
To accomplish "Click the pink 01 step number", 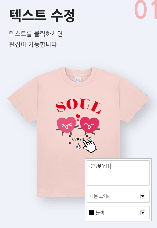I will click(x=146, y=10).
